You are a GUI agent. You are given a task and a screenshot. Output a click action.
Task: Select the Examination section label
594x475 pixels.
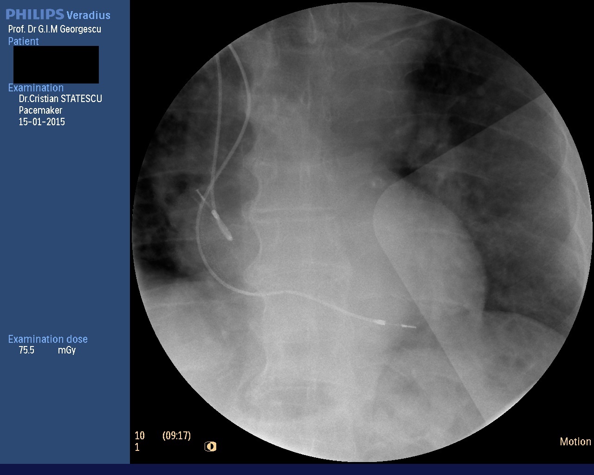(x=36, y=88)
